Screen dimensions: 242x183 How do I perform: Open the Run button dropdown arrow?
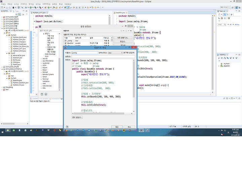(x=33, y=7)
